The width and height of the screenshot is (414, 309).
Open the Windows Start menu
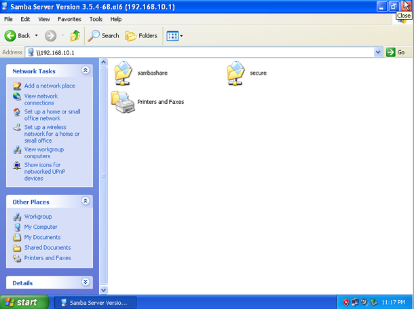click(x=24, y=302)
